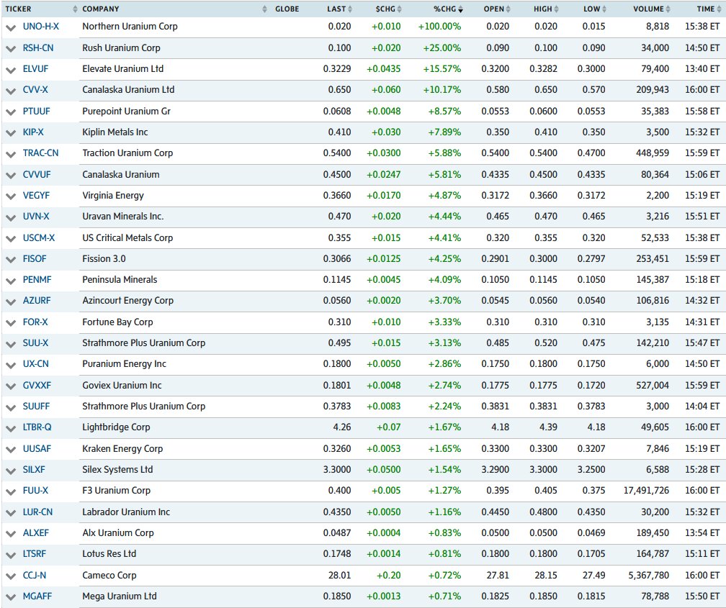This screenshot has width=726, height=608.
Task: Open the CVV-X ticker link
Action: (35, 90)
